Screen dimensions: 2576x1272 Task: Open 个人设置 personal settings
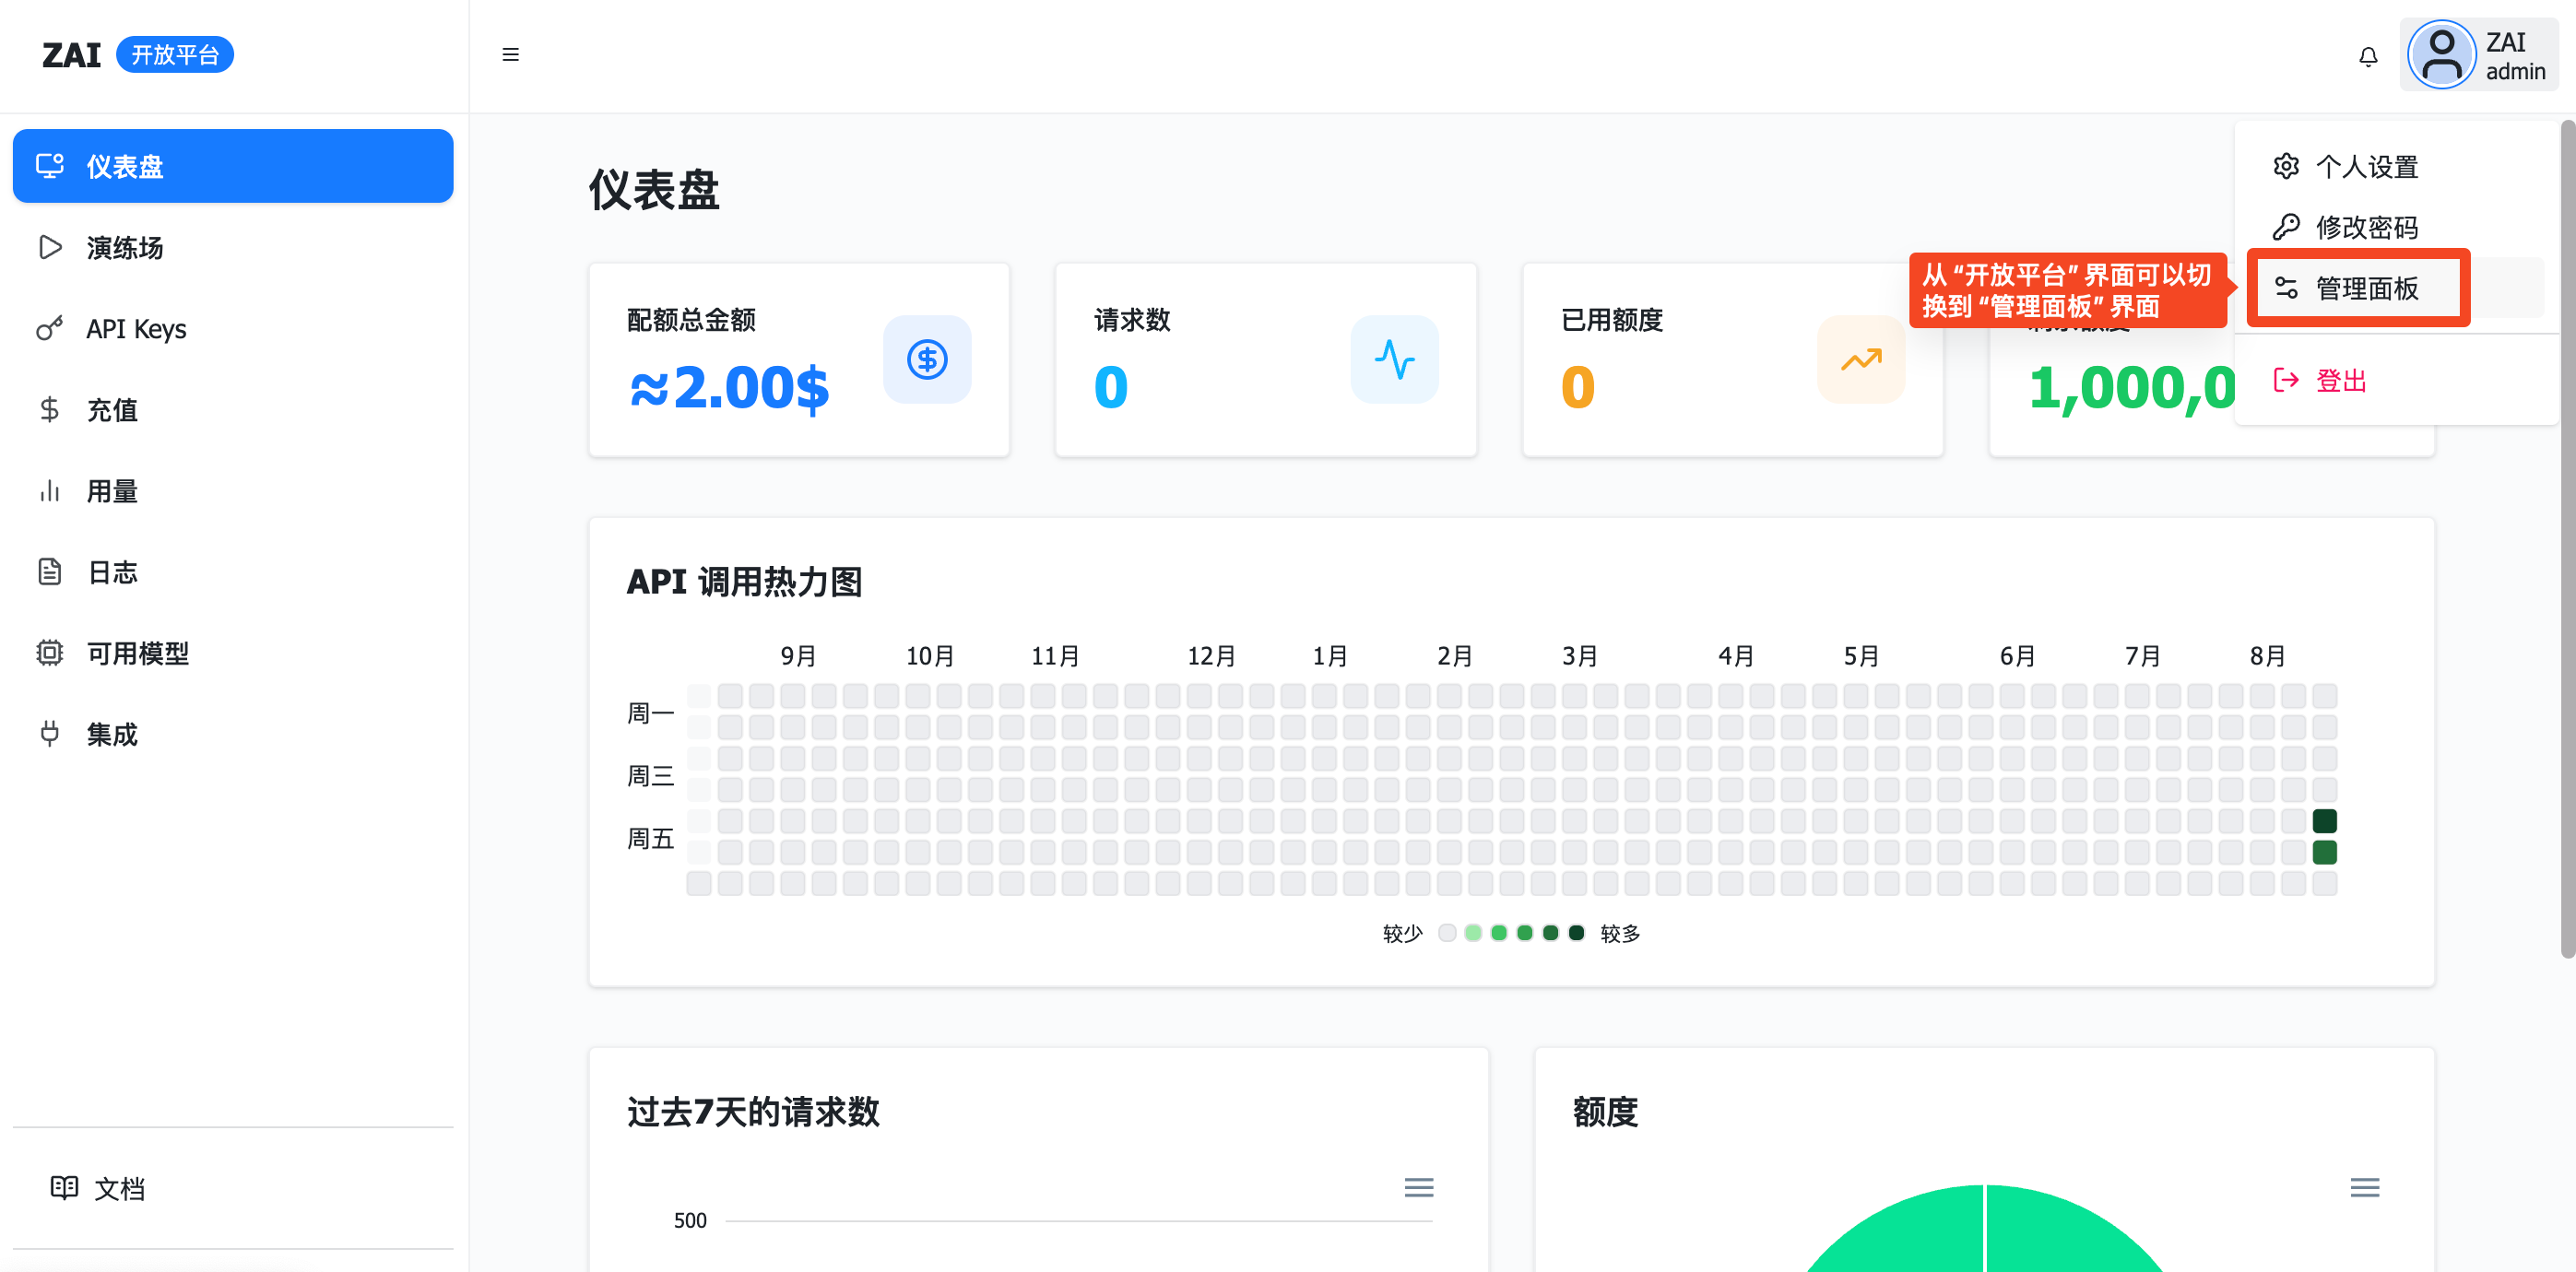pos(2365,166)
